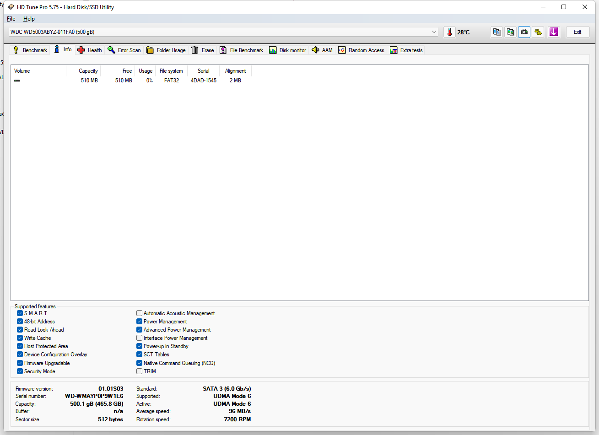Sort volumes by Capacity column header
The width and height of the screenshot is (599, 435).
click(88, 71)
